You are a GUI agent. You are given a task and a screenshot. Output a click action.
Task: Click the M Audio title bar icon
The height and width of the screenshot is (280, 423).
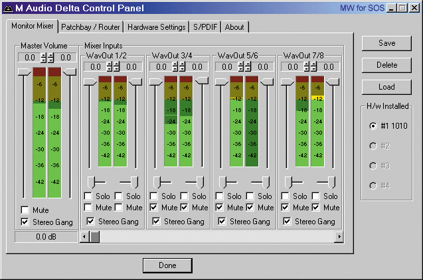coord(8,8)
